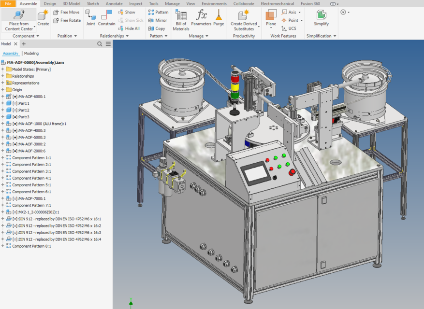Switch to the Design ribbon tab
The image size is (424, 309).
click(50, 3)
